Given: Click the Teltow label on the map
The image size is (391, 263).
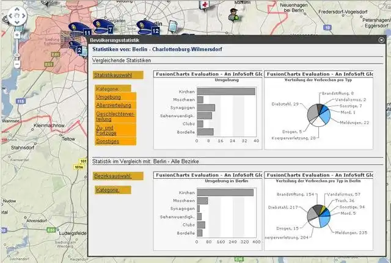Looking at the screenshot, I should pyautogui.click(x=68, y=139).
